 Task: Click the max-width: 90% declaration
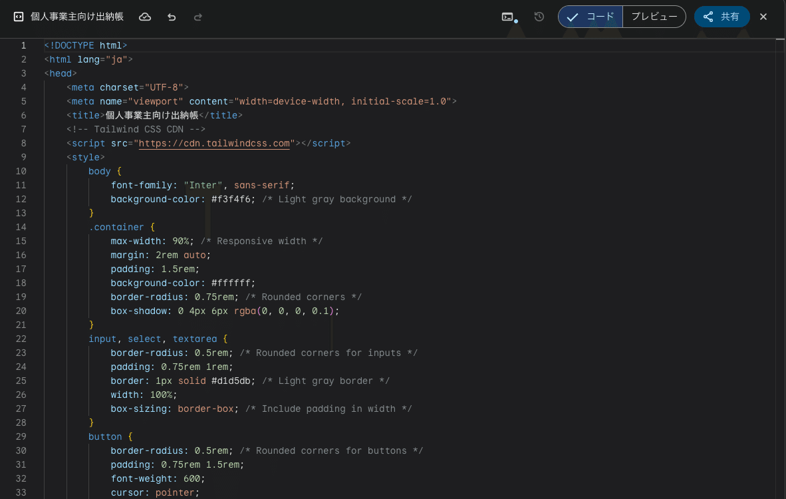[x=152, y=242]
